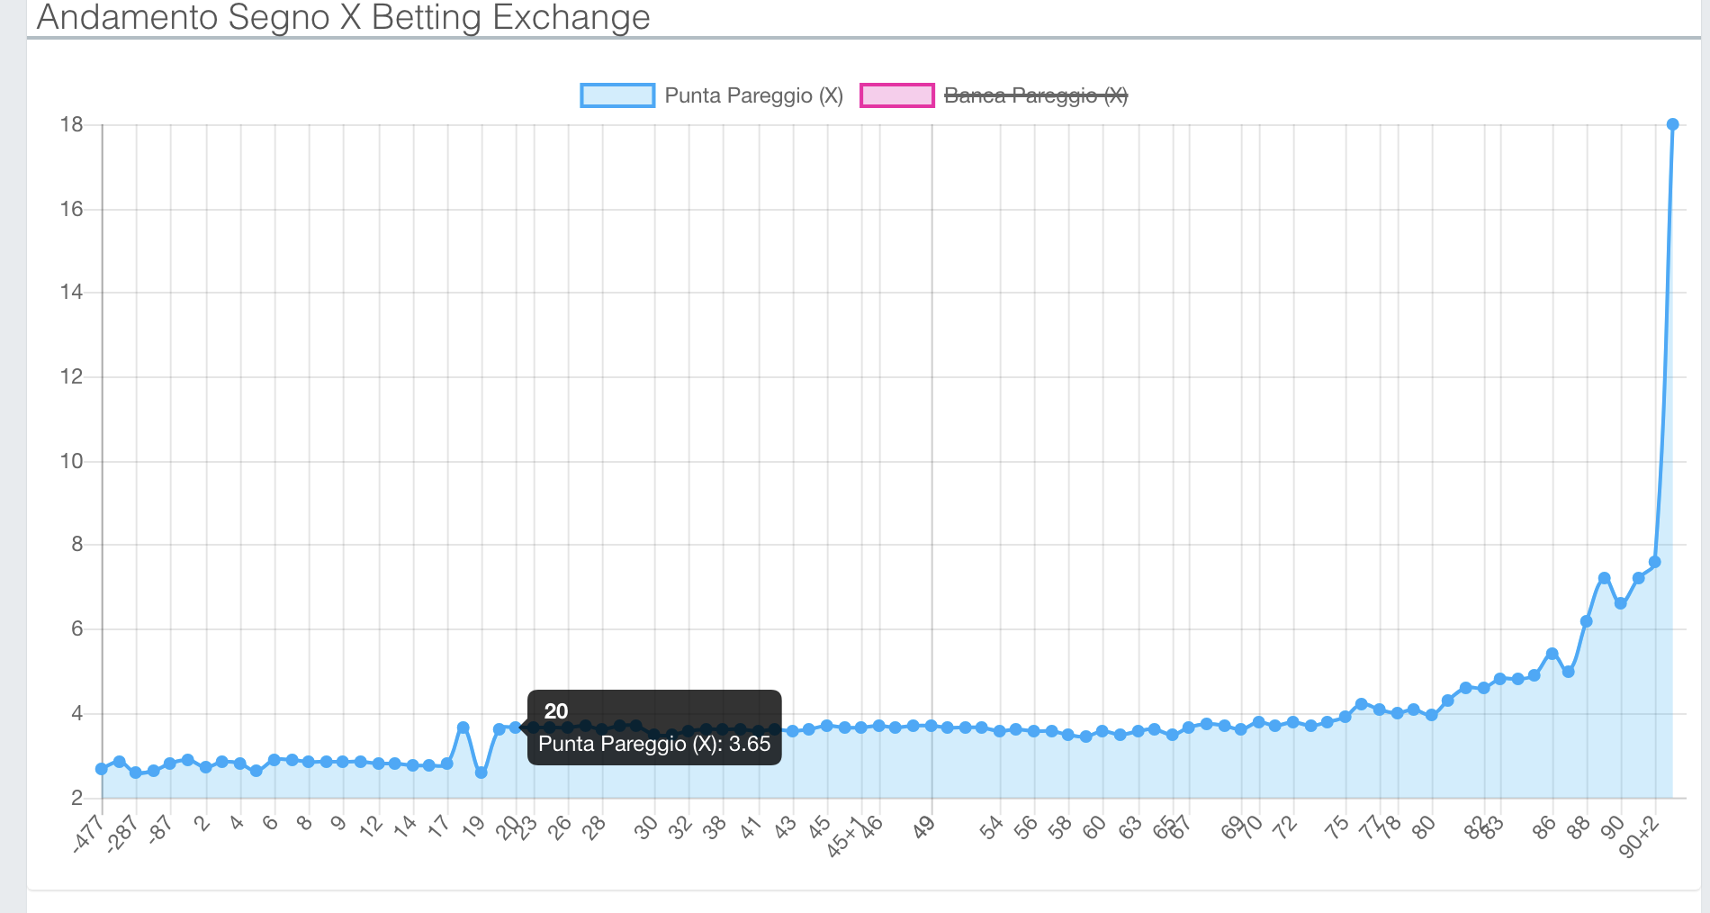The width and height of the screenshot is (1710, 913).
Task: Select the spike data point just after minute 17
Action: tap(463, 728)
